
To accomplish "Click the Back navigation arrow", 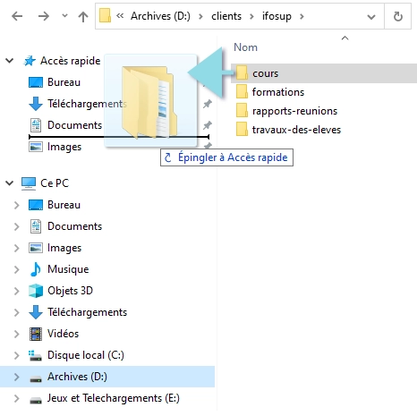I will [17, 16].
